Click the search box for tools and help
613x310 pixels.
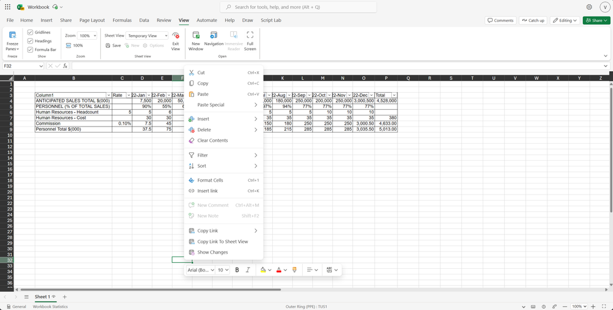pyautogui.click(x=299, y=7)
